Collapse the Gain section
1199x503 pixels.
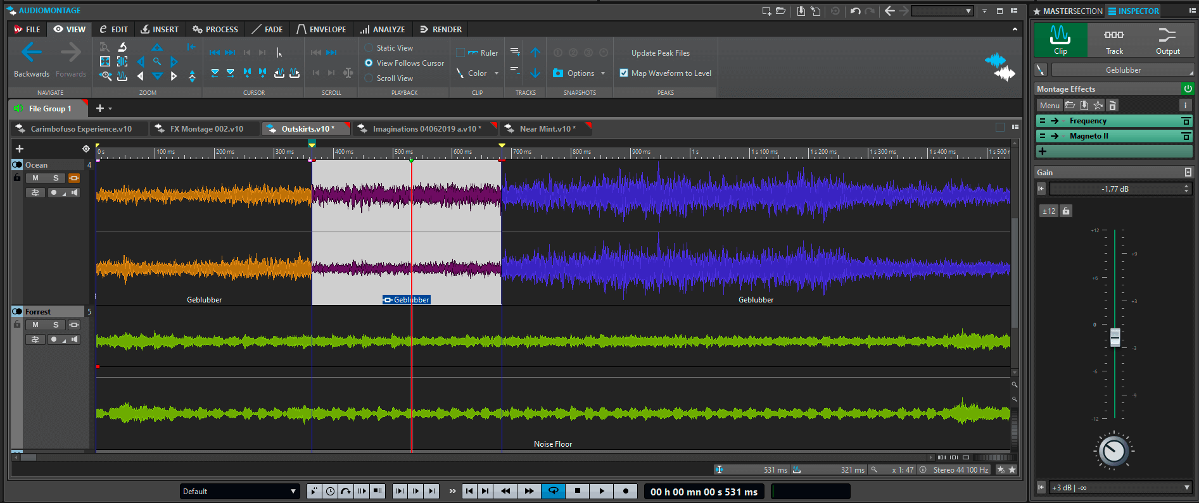pos(1188,172)
